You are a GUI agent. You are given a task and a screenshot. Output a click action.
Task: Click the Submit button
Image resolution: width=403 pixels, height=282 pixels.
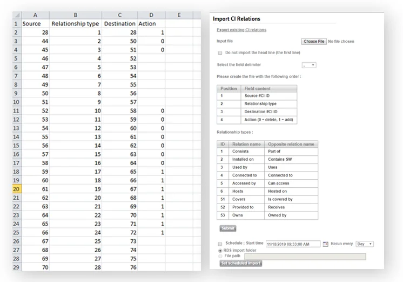click(228, 228)
